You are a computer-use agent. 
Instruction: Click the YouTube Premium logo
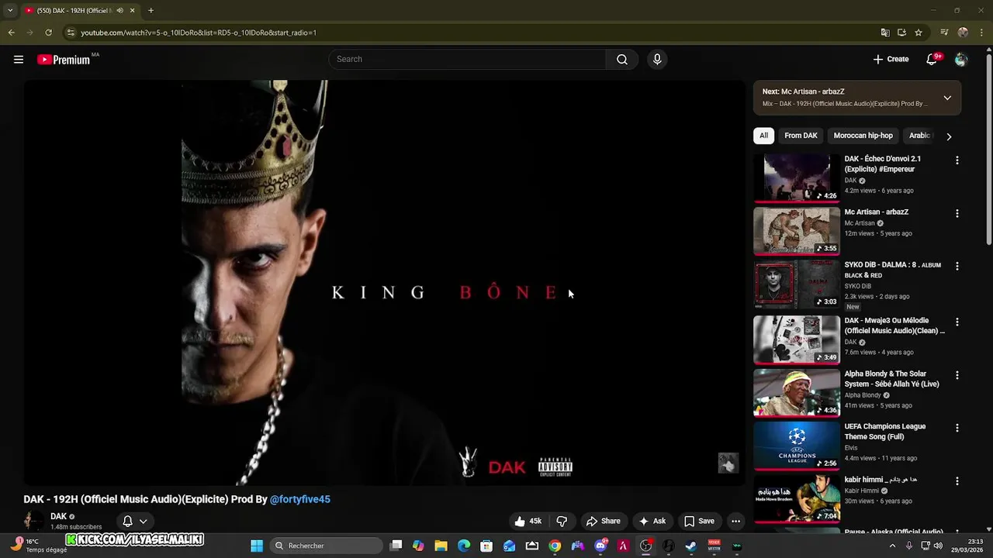click(x=64, y=60)
